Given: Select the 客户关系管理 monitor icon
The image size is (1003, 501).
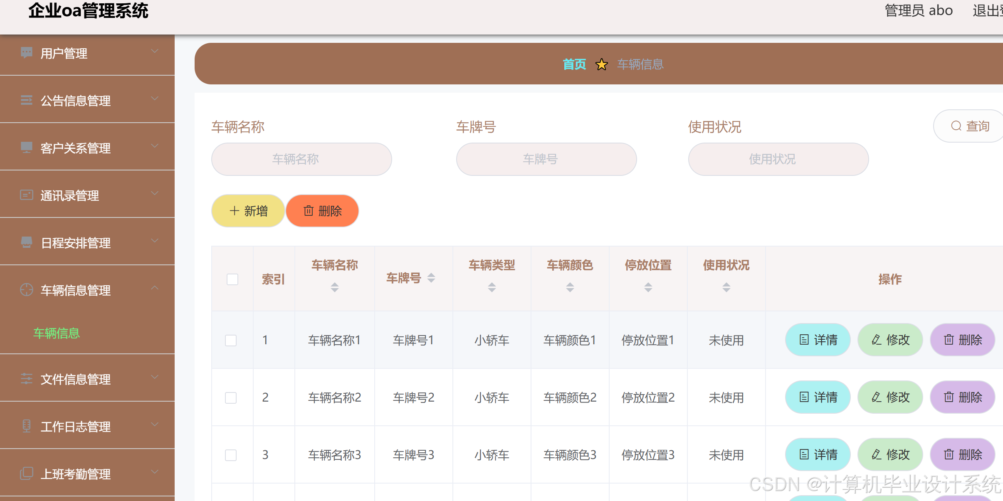Looking at the screenshot, I should (x=26, y=147).
